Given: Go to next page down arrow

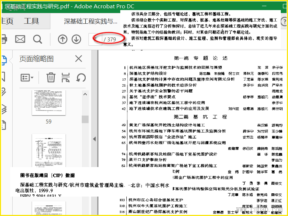Looking at the screenshot, I should point(76,39).
